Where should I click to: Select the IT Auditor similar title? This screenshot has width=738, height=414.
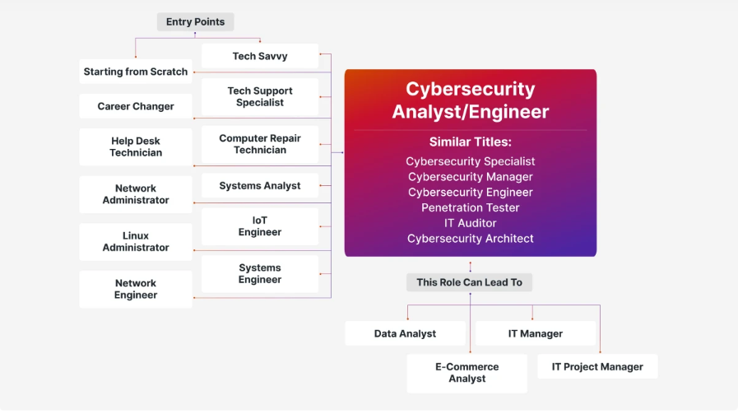click(x=471, y=223)
